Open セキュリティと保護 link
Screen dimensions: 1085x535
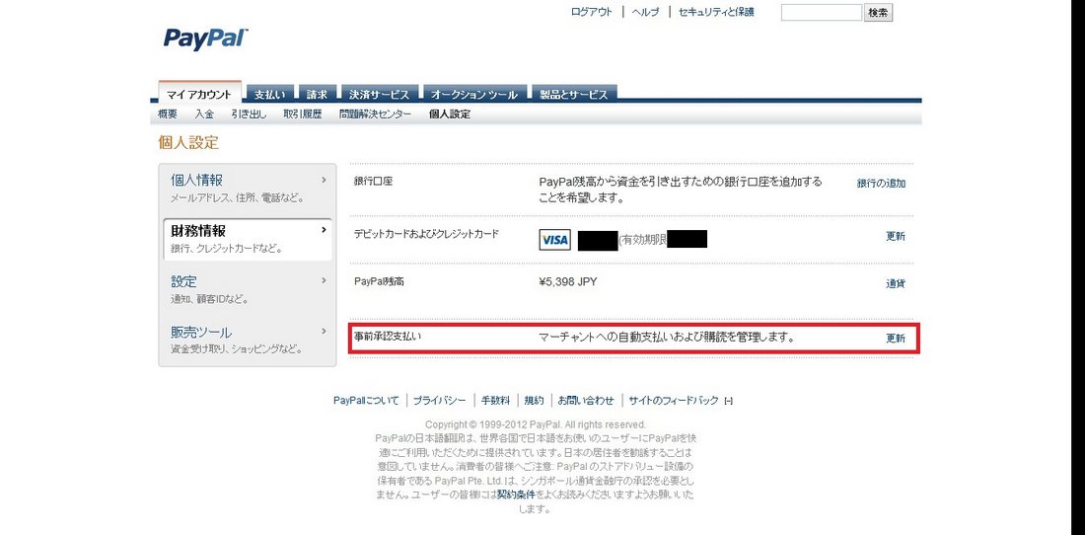[716, 12]
